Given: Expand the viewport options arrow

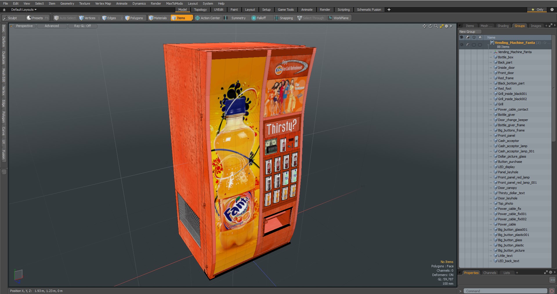Looking at the screenshot, I should [451, 26].
